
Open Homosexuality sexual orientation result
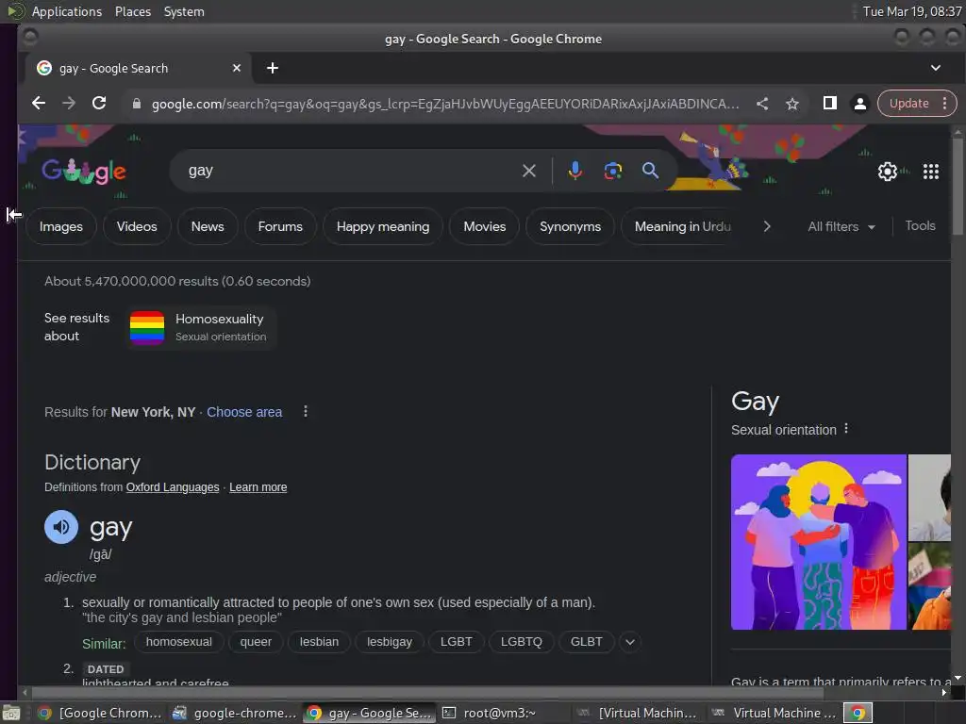pyautogui.click(x=202, y=327)
